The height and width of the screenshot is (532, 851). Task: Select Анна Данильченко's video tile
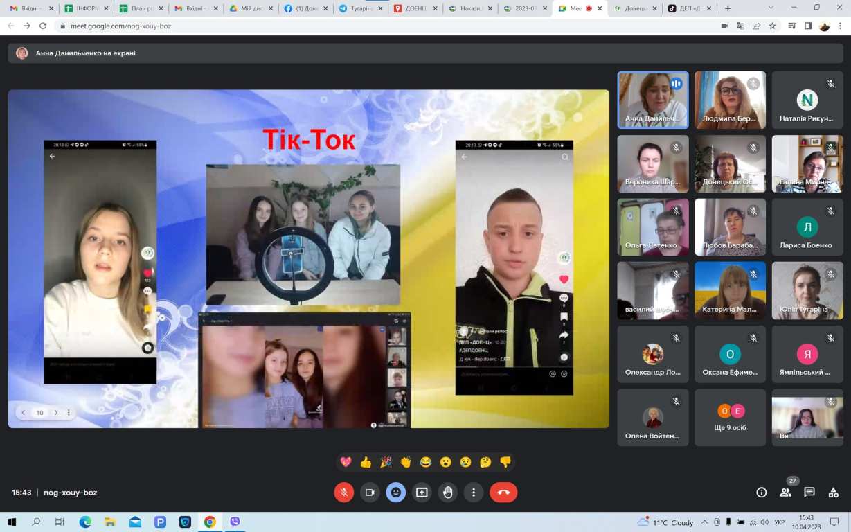tap(653, 100)
